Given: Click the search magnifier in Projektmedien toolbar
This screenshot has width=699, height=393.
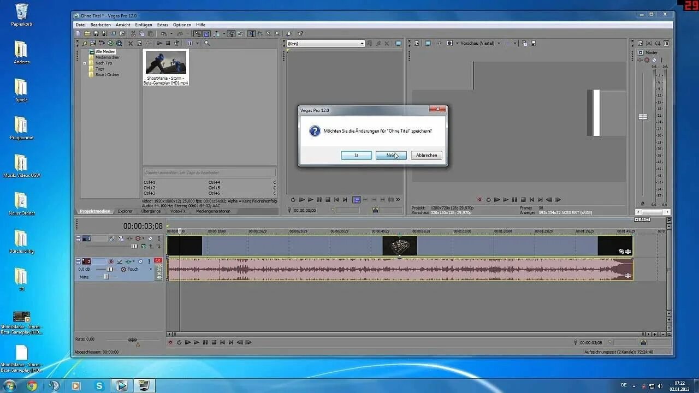Looking at the screenshot, I should coord(207,43).
